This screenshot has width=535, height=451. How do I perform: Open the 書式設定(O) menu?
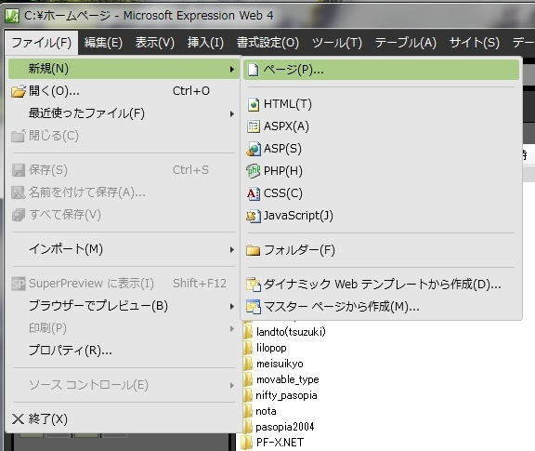click(x=267, y=43)
